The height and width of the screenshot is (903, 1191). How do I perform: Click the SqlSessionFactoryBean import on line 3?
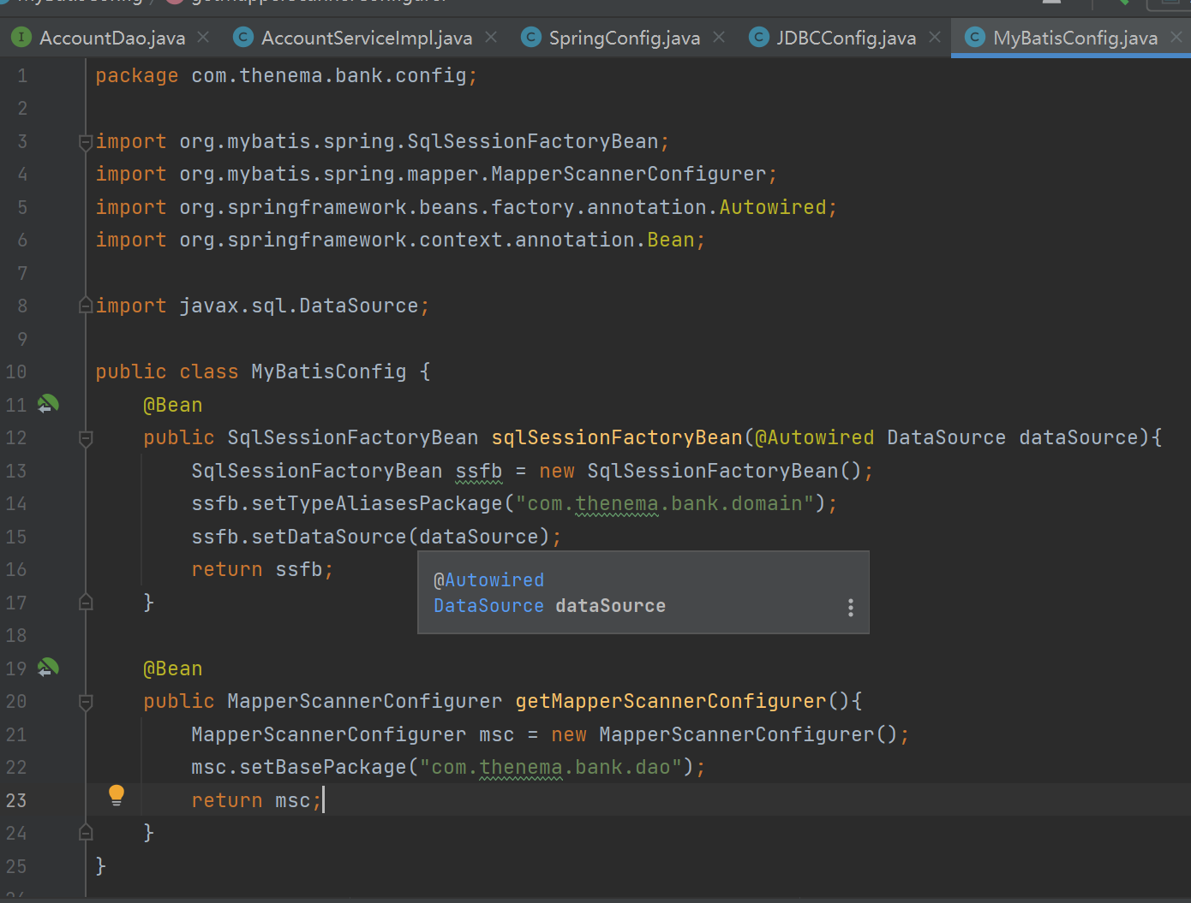382,141
